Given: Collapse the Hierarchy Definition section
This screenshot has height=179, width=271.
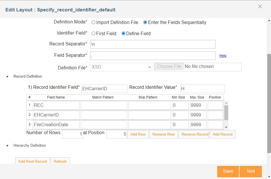Looking at the screenshot, I should point(7,146).
